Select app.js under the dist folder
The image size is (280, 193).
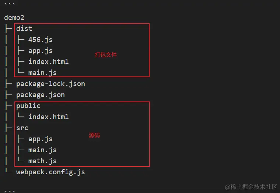coord(40,50)
